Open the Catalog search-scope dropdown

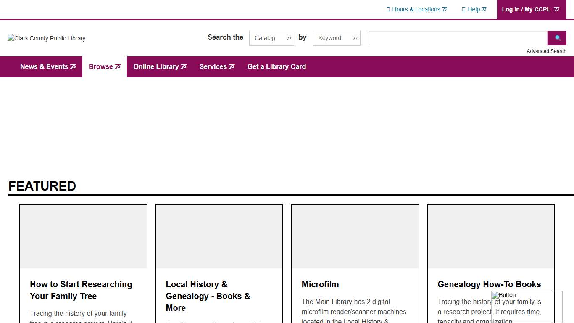271,38
